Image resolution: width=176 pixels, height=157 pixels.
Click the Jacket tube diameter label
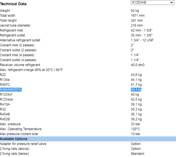pyautogui.click(x=15, y=25)
